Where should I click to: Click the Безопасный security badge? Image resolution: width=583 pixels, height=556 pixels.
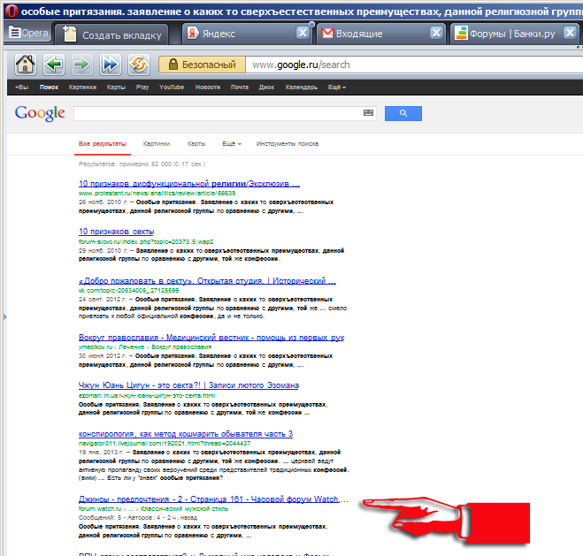(x=200, y=65)
